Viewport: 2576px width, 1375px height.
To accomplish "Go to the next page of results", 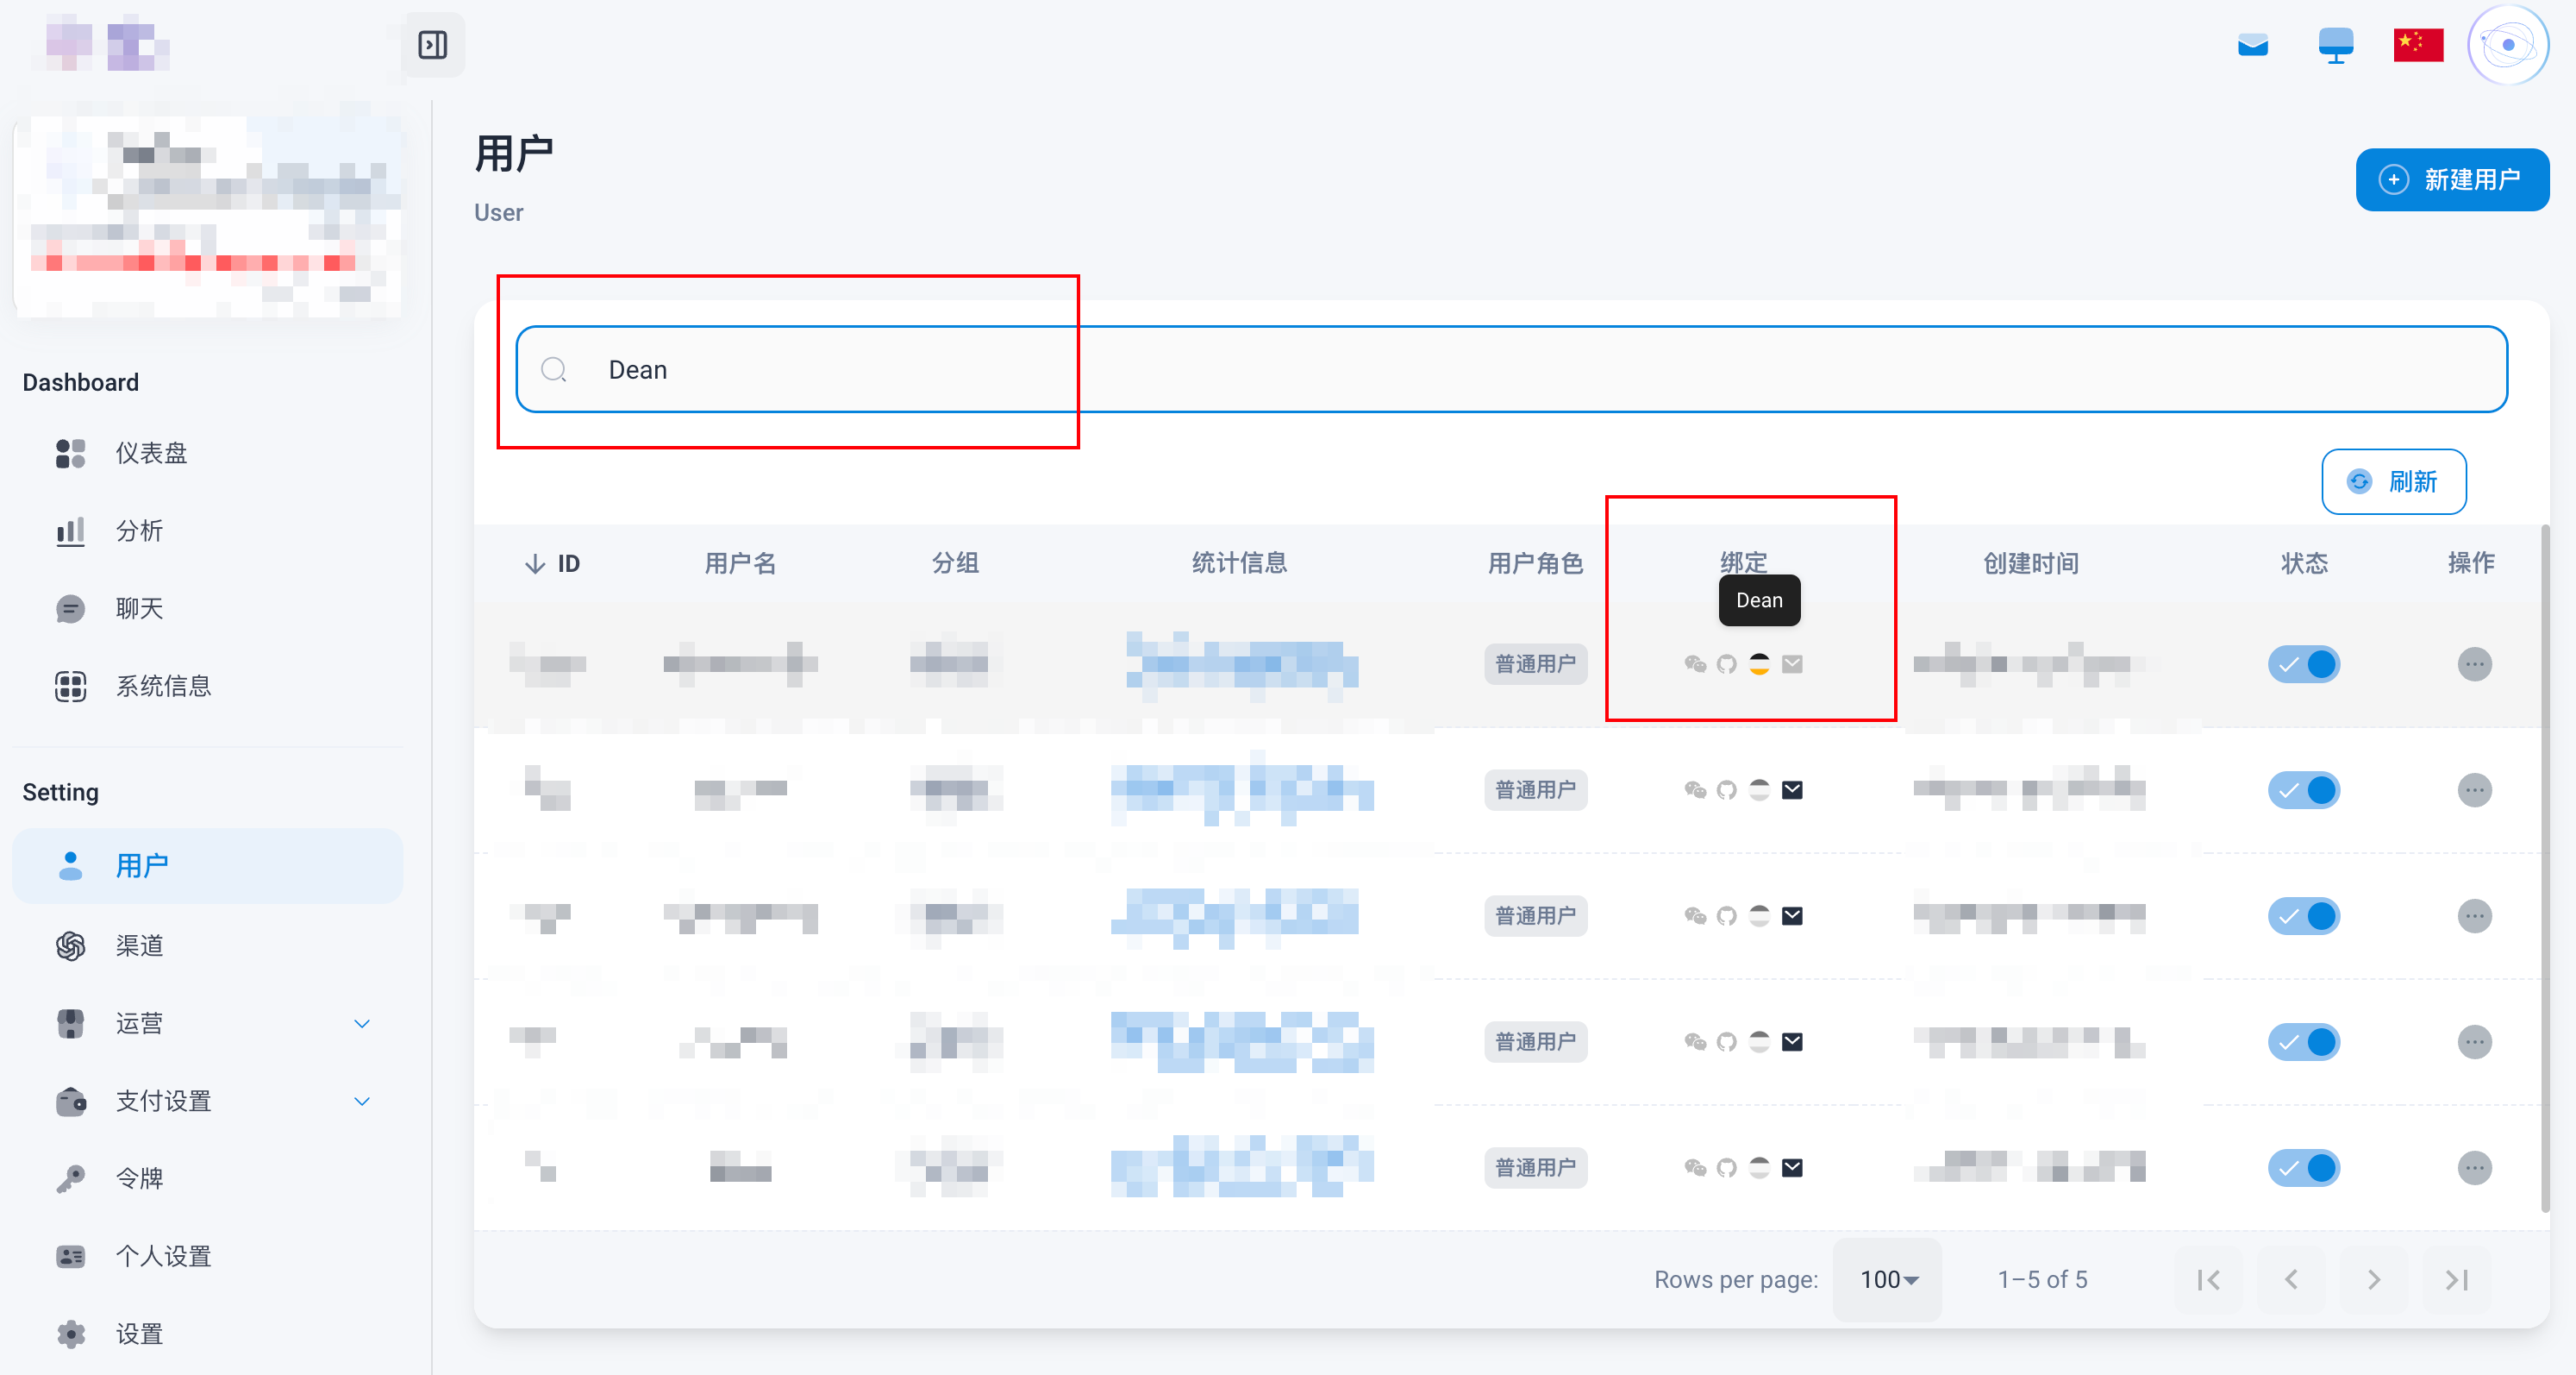I will pos(2373,1279).
